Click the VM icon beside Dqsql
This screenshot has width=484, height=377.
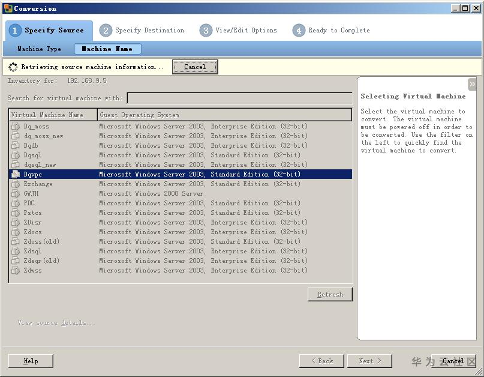16,155
